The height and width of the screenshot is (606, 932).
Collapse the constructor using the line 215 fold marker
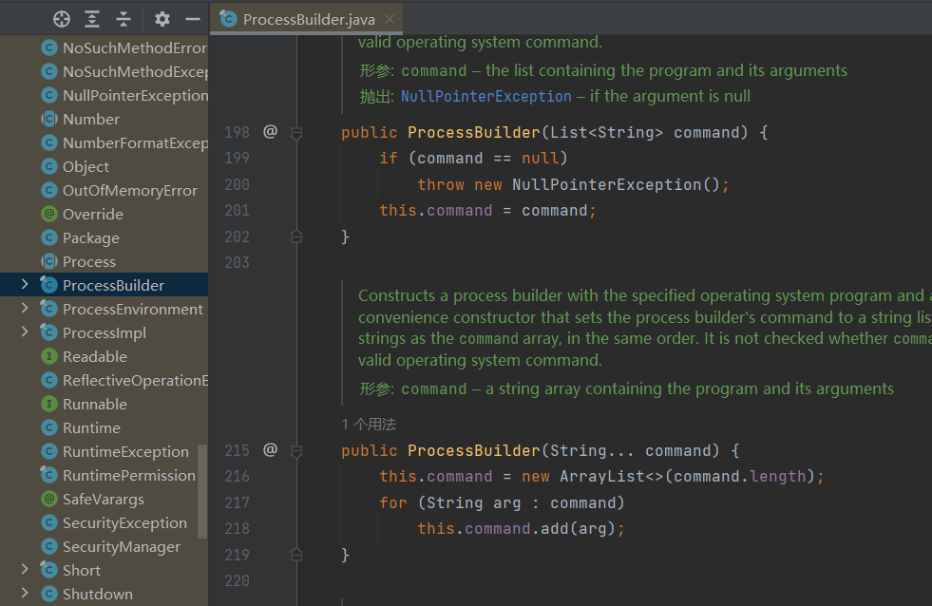pos(295,450)
